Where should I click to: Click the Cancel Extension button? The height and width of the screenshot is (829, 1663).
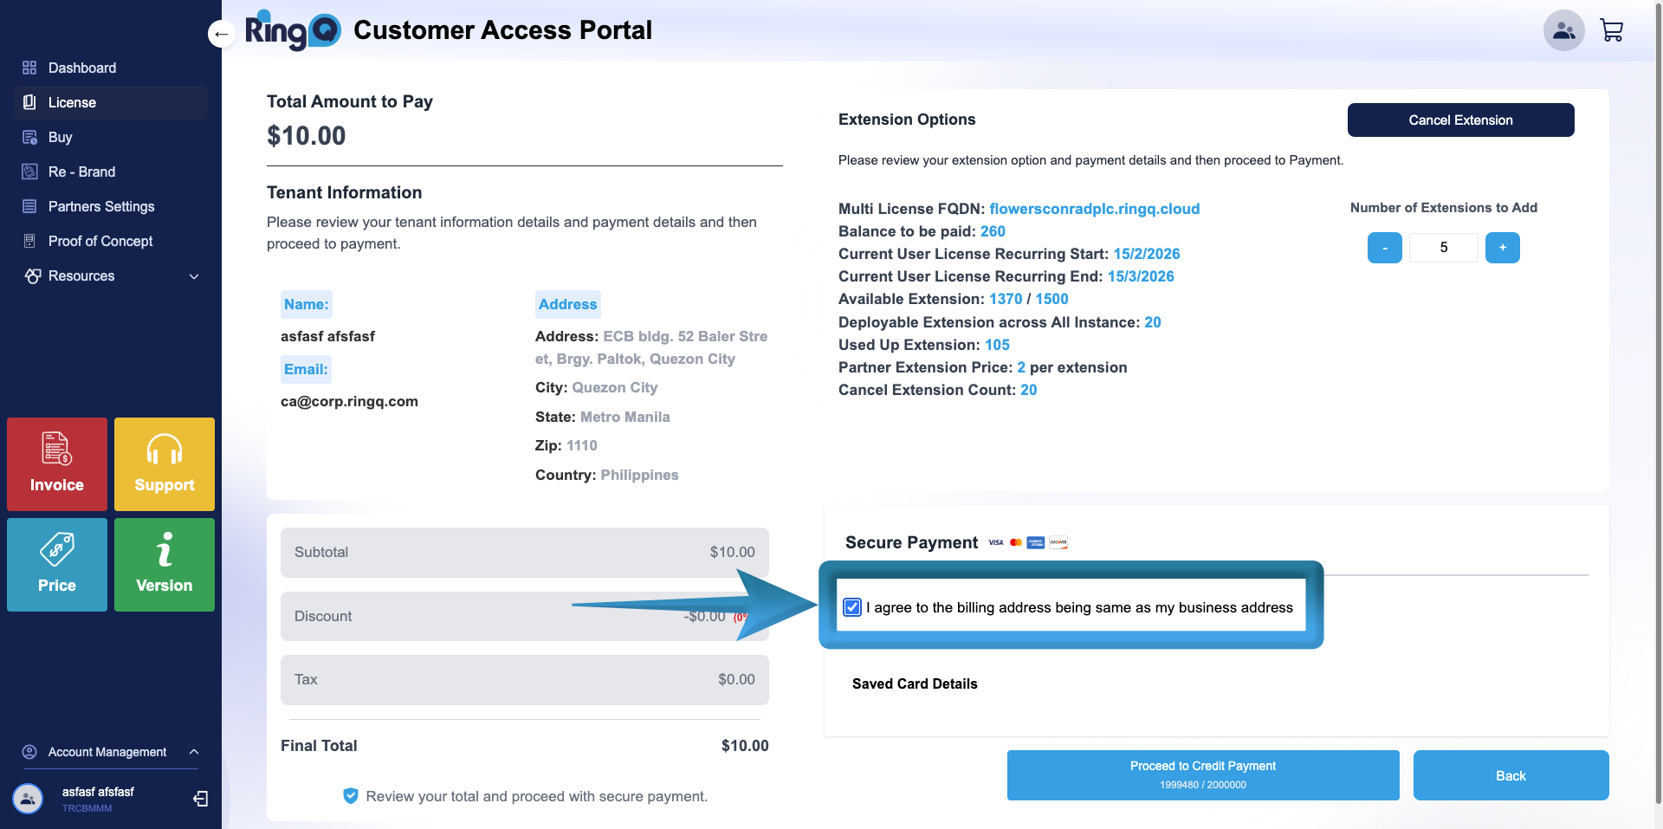(1460, 120)
